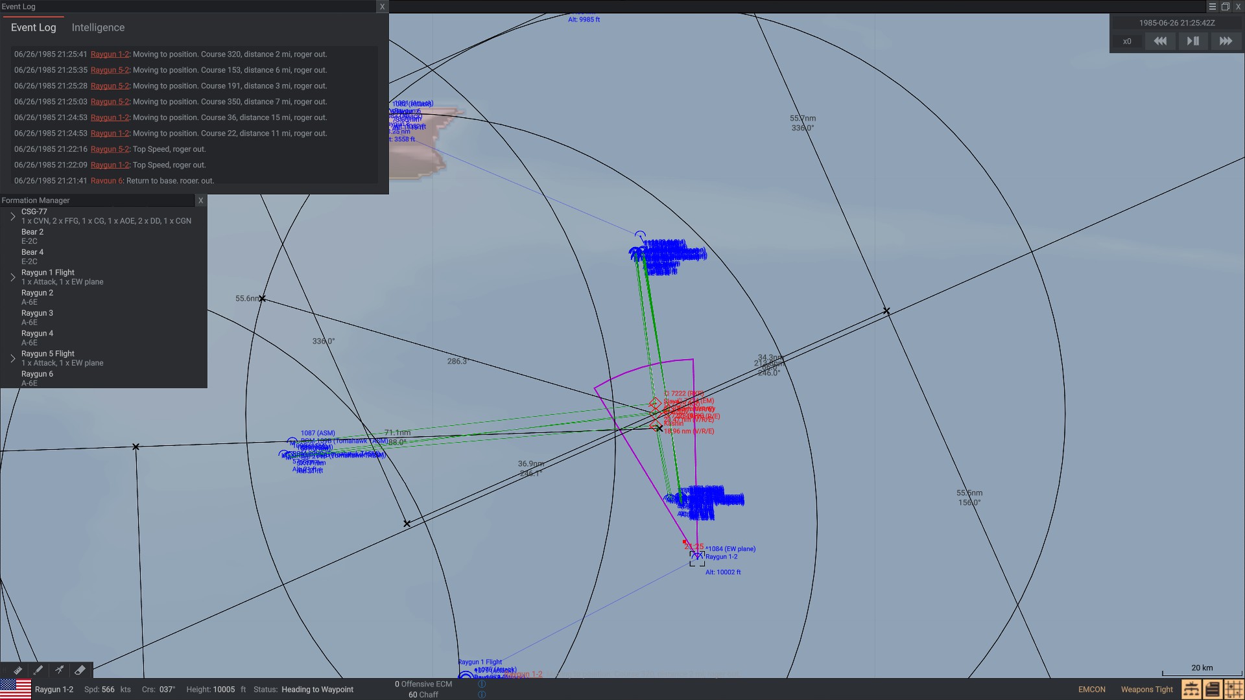Select the compass range tool
Image resolution: width=1245 pixels, height=700 pixels.
59,670
